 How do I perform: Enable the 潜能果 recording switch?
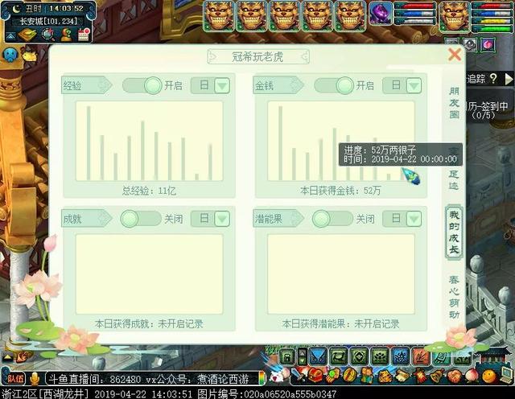332,219
